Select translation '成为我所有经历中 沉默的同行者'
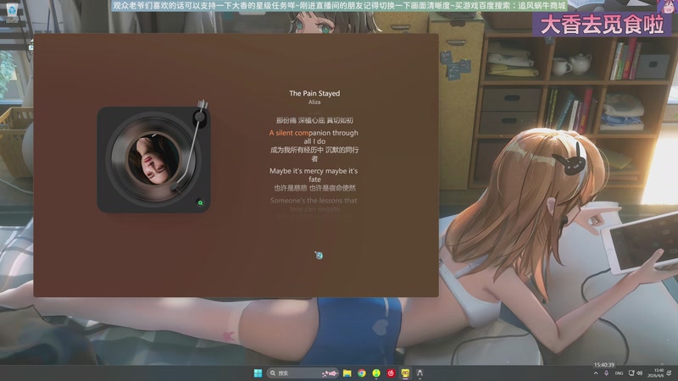This screenshot has height=381, width=678. 314,154
